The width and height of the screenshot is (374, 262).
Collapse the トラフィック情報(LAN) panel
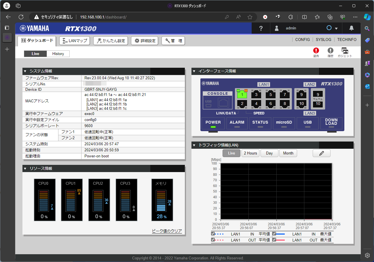194,145
